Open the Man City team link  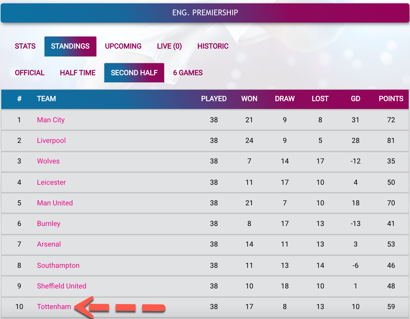pos(51,120)
